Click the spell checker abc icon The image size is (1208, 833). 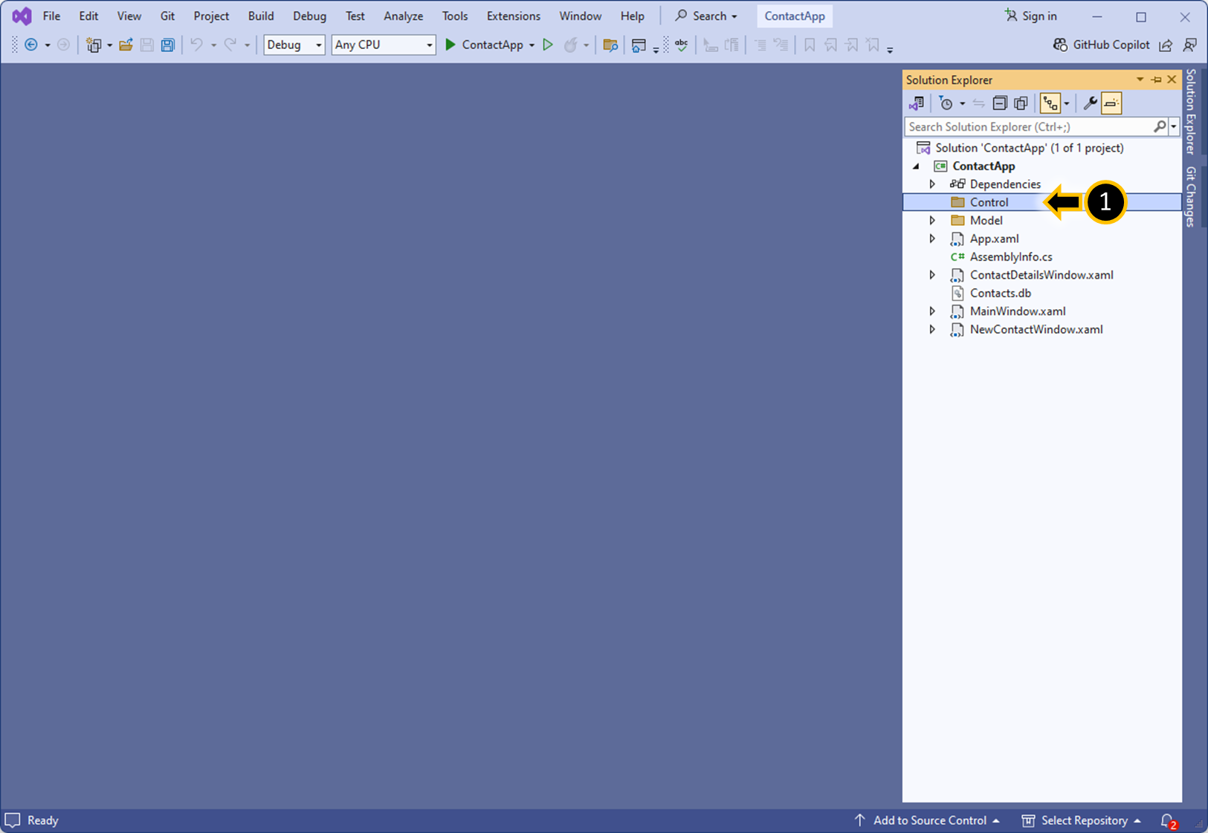point(681,45)
